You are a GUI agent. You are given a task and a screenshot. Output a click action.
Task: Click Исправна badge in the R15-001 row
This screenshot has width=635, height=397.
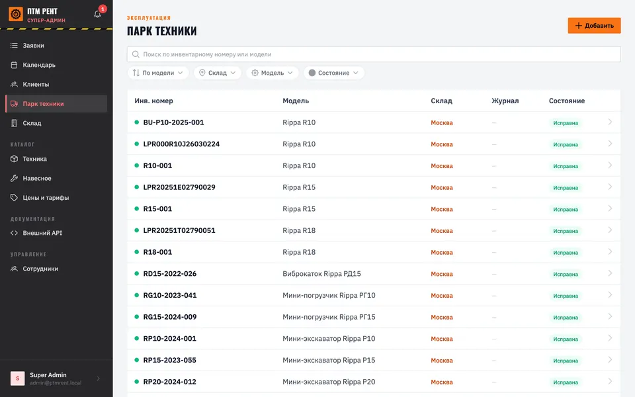coord(566,210)
